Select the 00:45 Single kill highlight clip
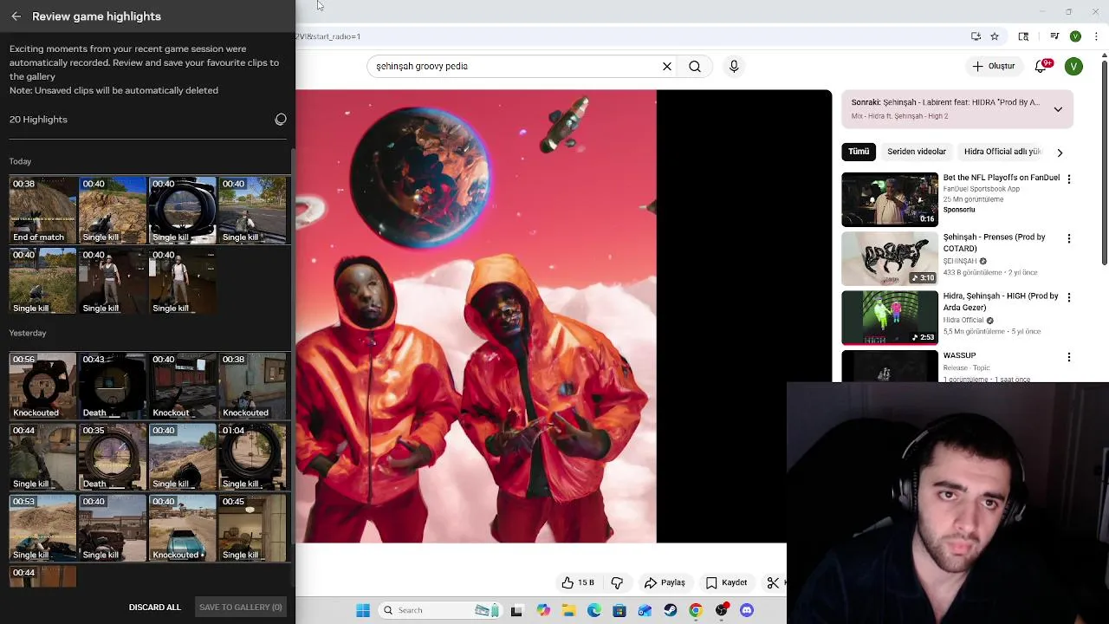1109x624 pixels. pyautogui.click(x=252, y=528)
